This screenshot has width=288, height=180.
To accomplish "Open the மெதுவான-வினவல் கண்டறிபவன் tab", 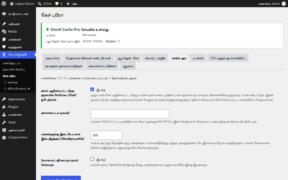I will 88,58.
